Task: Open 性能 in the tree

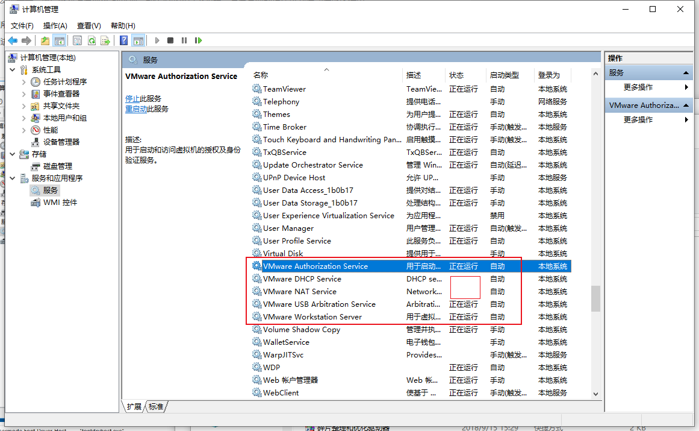Action: click(51, 130)
